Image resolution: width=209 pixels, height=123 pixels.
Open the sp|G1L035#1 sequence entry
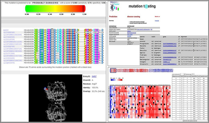9,39
